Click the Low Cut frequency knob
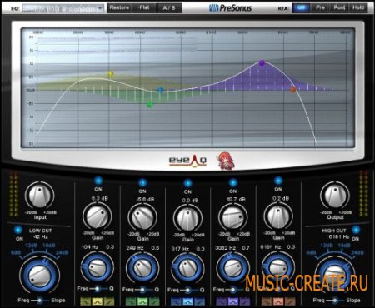 click(x=39, y=276)
